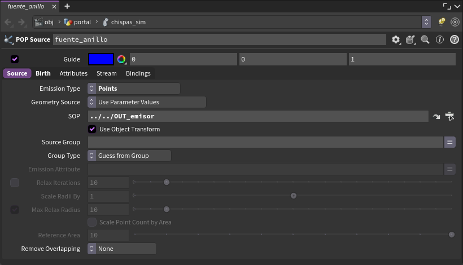463x265 pixels.
Task: Jump to the SOP operator node
Action: (436, 117)
